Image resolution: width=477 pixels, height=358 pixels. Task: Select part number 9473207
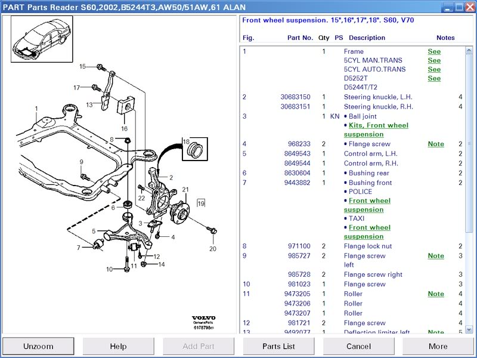coord(297,313)
